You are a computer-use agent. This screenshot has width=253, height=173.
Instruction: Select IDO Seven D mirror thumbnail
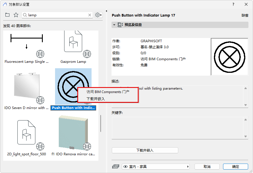point(27,86)
